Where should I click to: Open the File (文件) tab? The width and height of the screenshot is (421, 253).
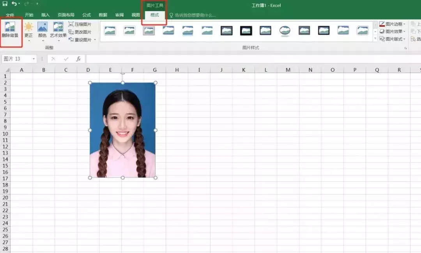tap(10, 15)
